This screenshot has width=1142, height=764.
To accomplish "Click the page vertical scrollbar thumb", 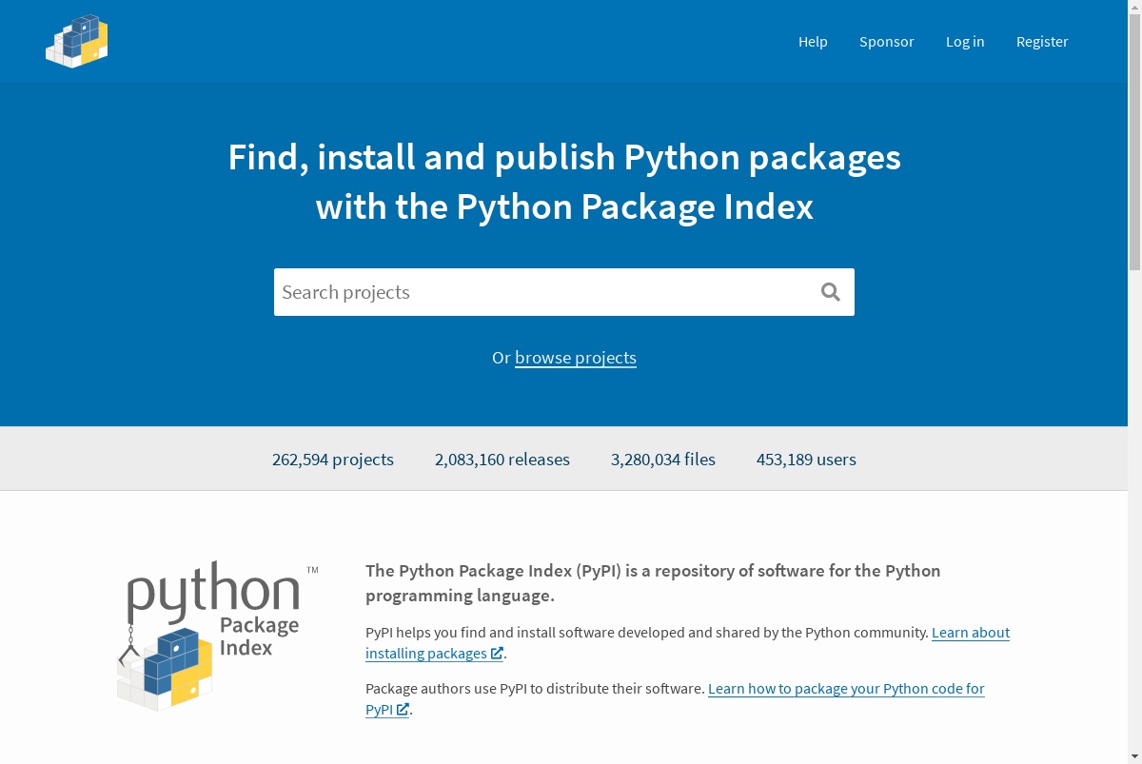I will (x=1134, y=143).
